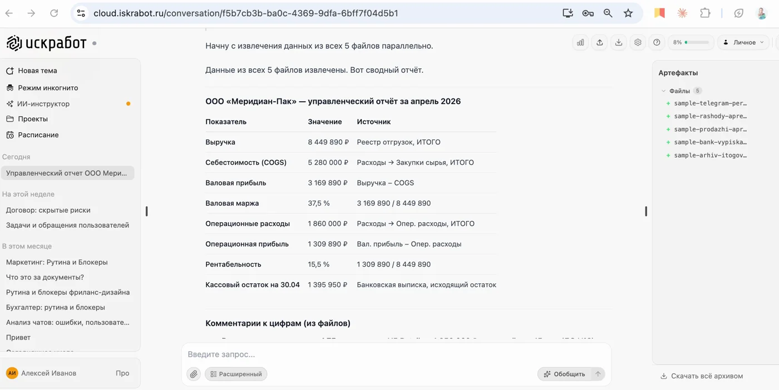This screenshot has height=390, width=779.
Task: Click the Обобщить button
Action: point(564,374)
